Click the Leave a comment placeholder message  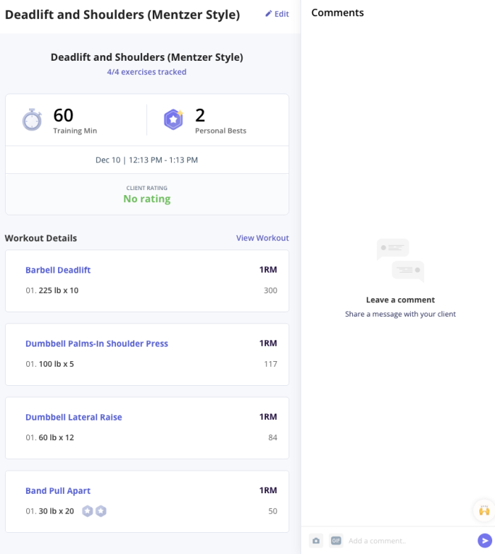tap(400, 300)
